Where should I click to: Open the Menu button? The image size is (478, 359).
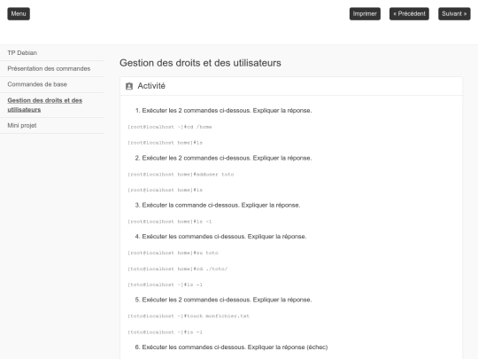coord(19,13)
